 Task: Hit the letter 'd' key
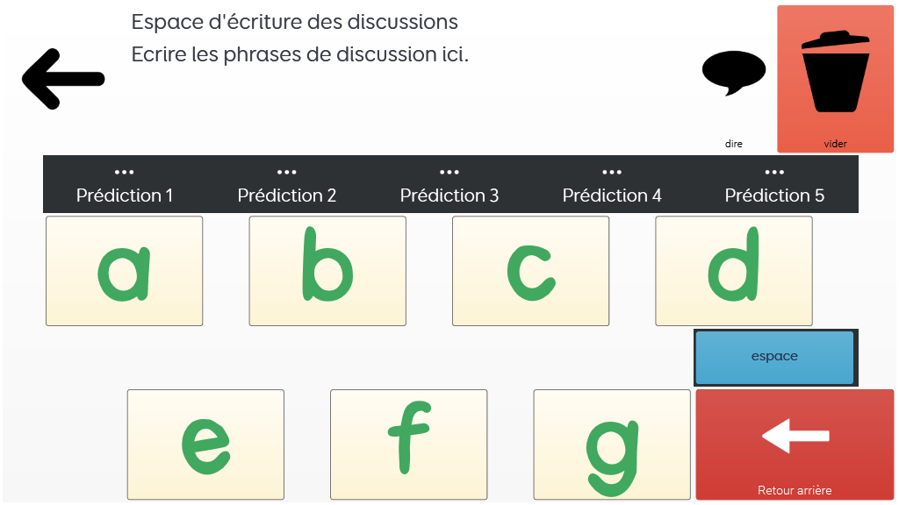point(734,271)
